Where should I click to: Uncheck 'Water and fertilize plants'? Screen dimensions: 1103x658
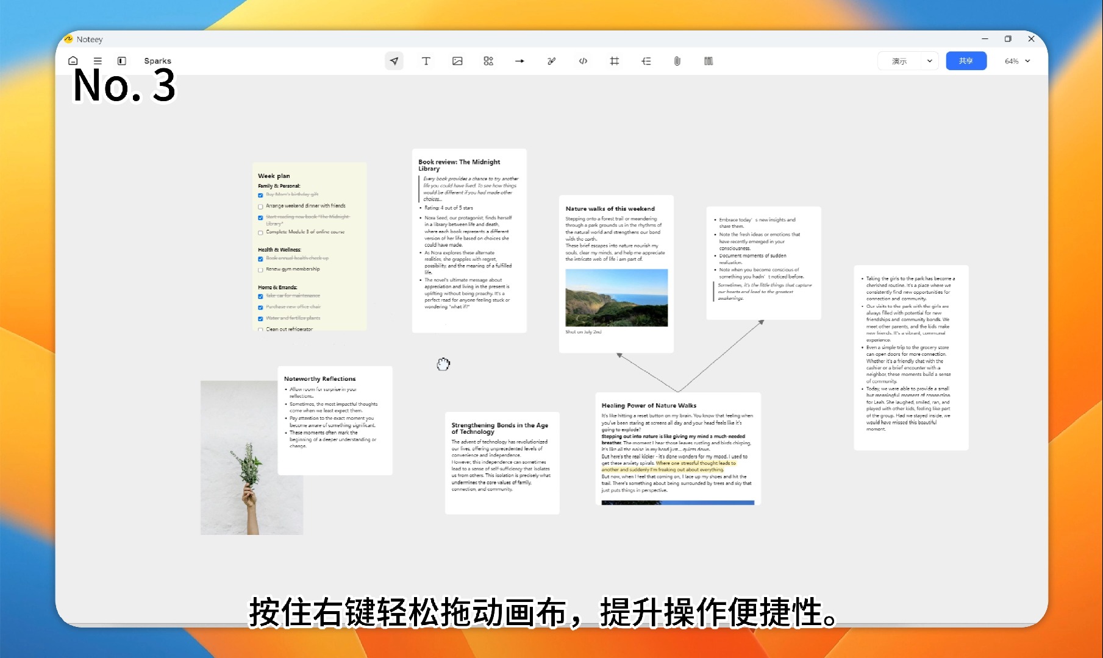point(260,319)
